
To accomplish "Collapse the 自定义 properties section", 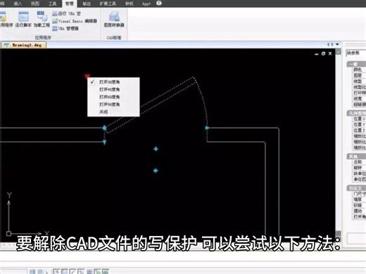I will pyautogui.click(x=356, y=188).
